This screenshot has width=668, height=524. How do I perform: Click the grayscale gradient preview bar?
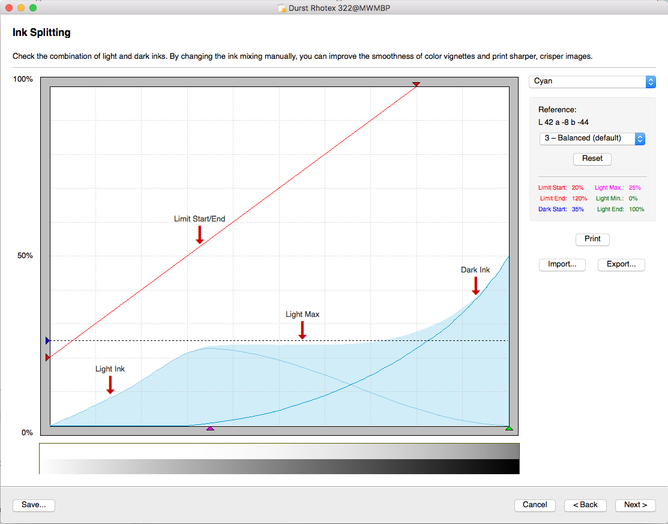pos(279,459)
